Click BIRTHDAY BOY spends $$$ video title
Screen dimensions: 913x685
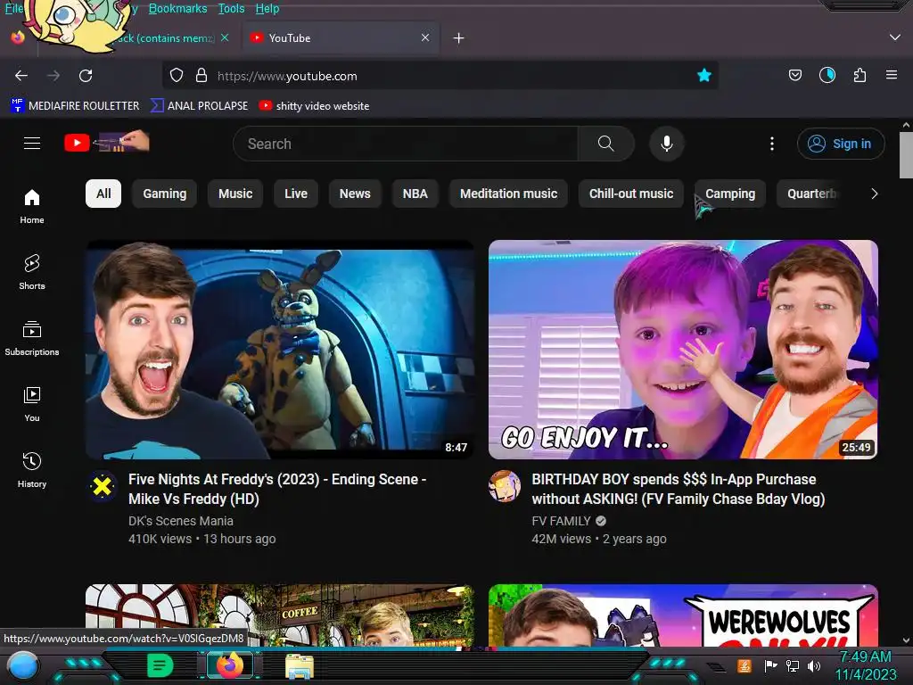(x=678, y=489)
